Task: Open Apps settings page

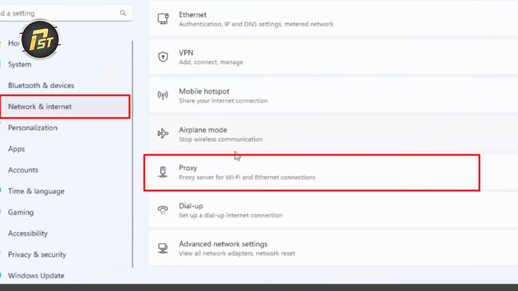Action: (16, 149)
